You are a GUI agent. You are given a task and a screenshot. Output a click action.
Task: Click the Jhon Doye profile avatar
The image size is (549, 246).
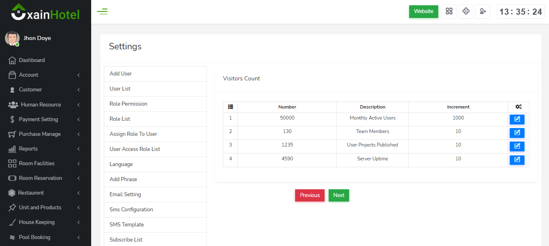click(12, 38)
